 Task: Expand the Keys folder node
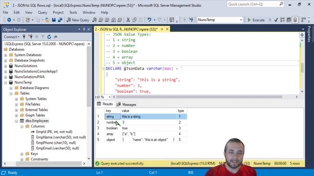pos(22,154)
